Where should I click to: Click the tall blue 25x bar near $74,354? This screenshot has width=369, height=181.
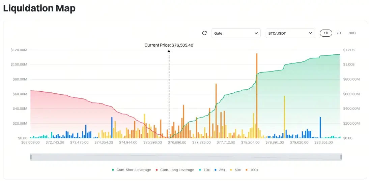click(112, 127)
